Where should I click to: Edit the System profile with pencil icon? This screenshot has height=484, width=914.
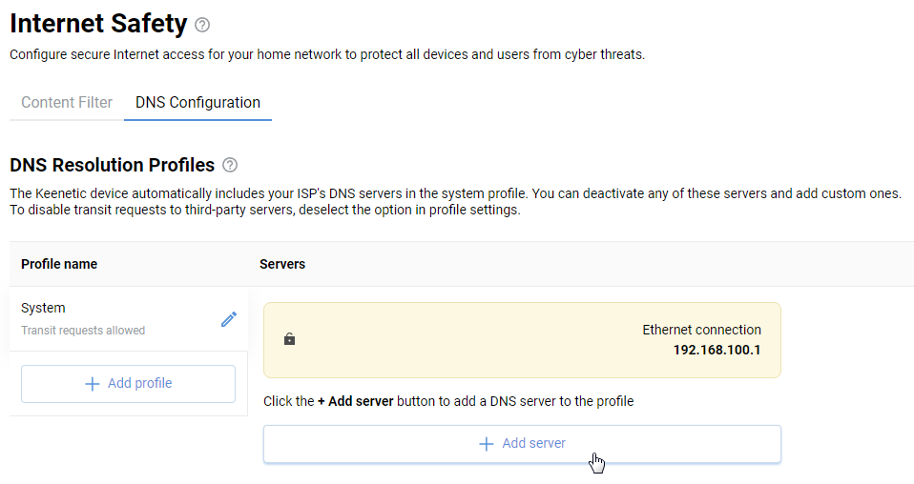pyautogui.click(x=229, y=319)
